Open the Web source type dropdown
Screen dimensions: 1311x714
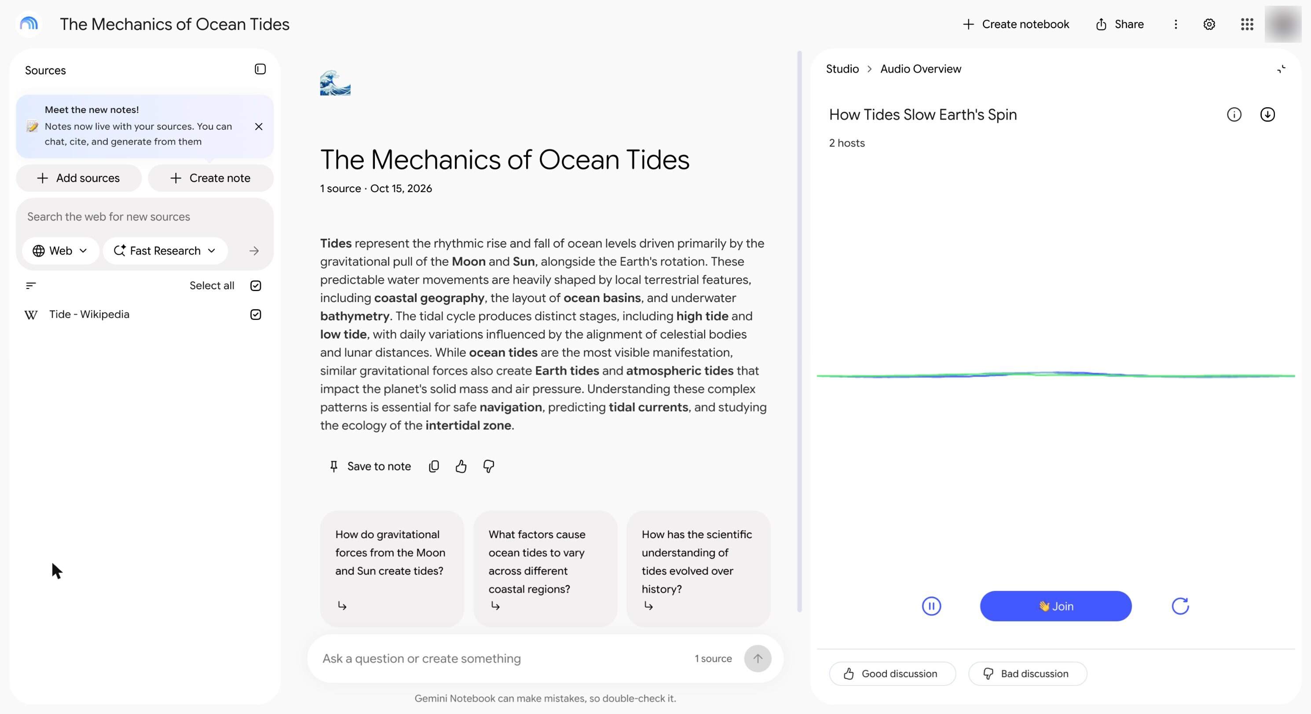60,251
